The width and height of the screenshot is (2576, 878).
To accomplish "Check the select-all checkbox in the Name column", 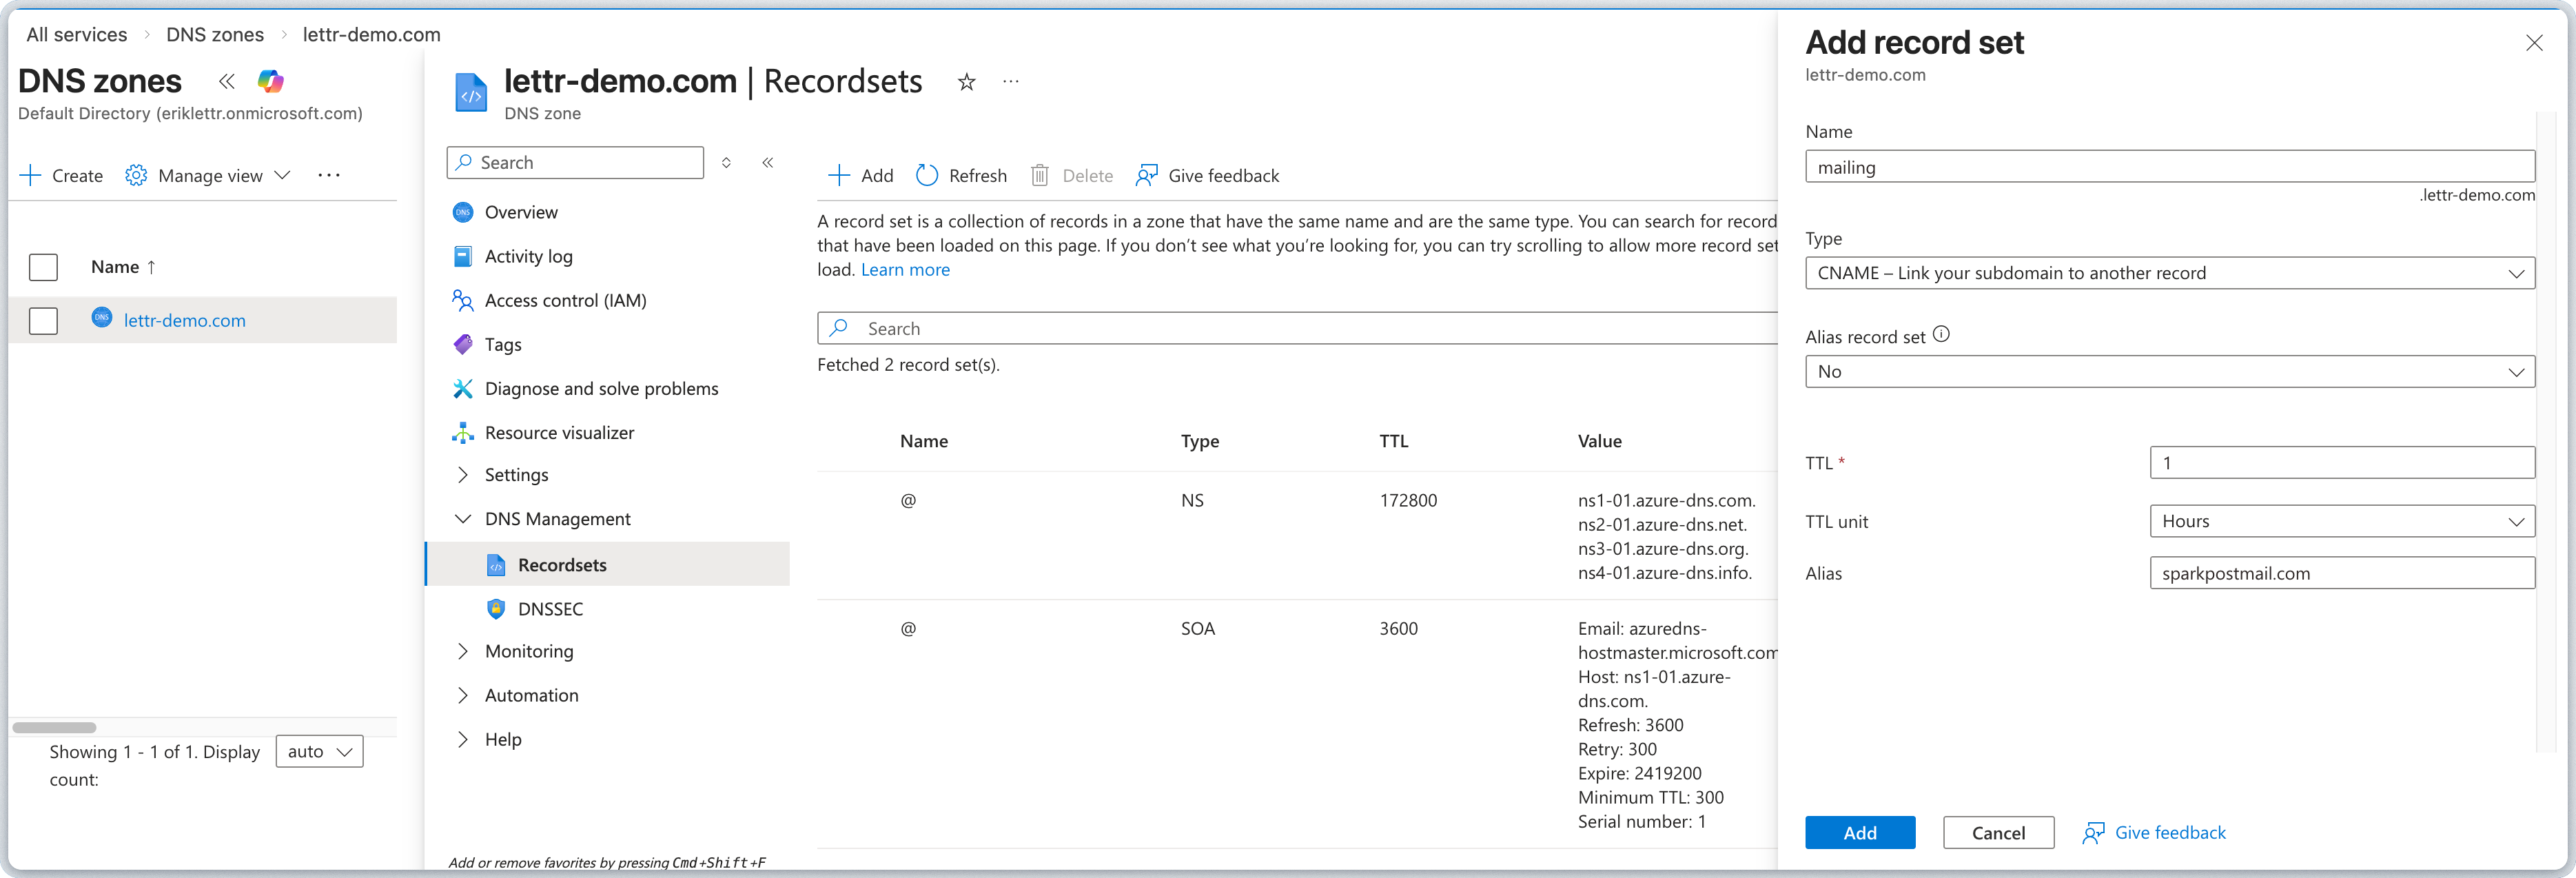I will 44,267.
